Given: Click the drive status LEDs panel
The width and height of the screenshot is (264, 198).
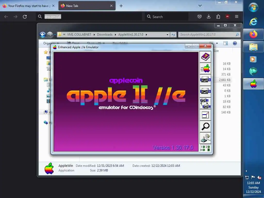Looking at the screenshot, I should [205, 148].
